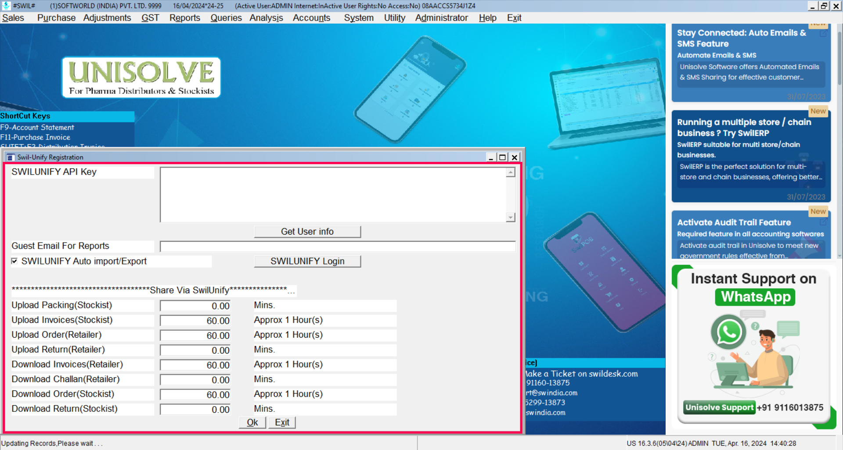The image size is (843, 450).
Task: Click the Unisolve Support green label
Action: point(719,407)
